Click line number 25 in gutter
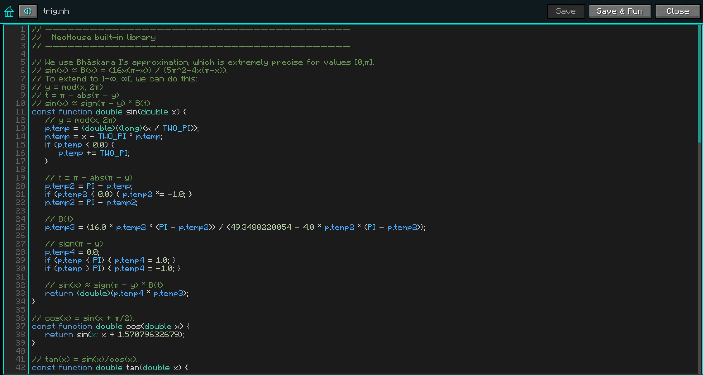The image size is (703, 375). [20, 227]
